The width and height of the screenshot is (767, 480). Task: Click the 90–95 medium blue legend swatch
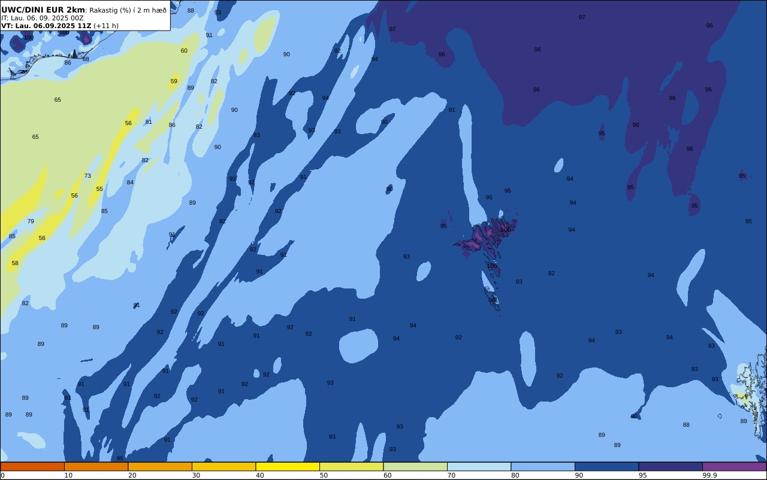pyautogui.click(x=606, y=466)
